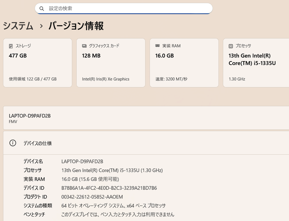Screen dimensions: 289x221
Task: Select the システムの種類 64 ビット value
Action: [x=114, y=206]
